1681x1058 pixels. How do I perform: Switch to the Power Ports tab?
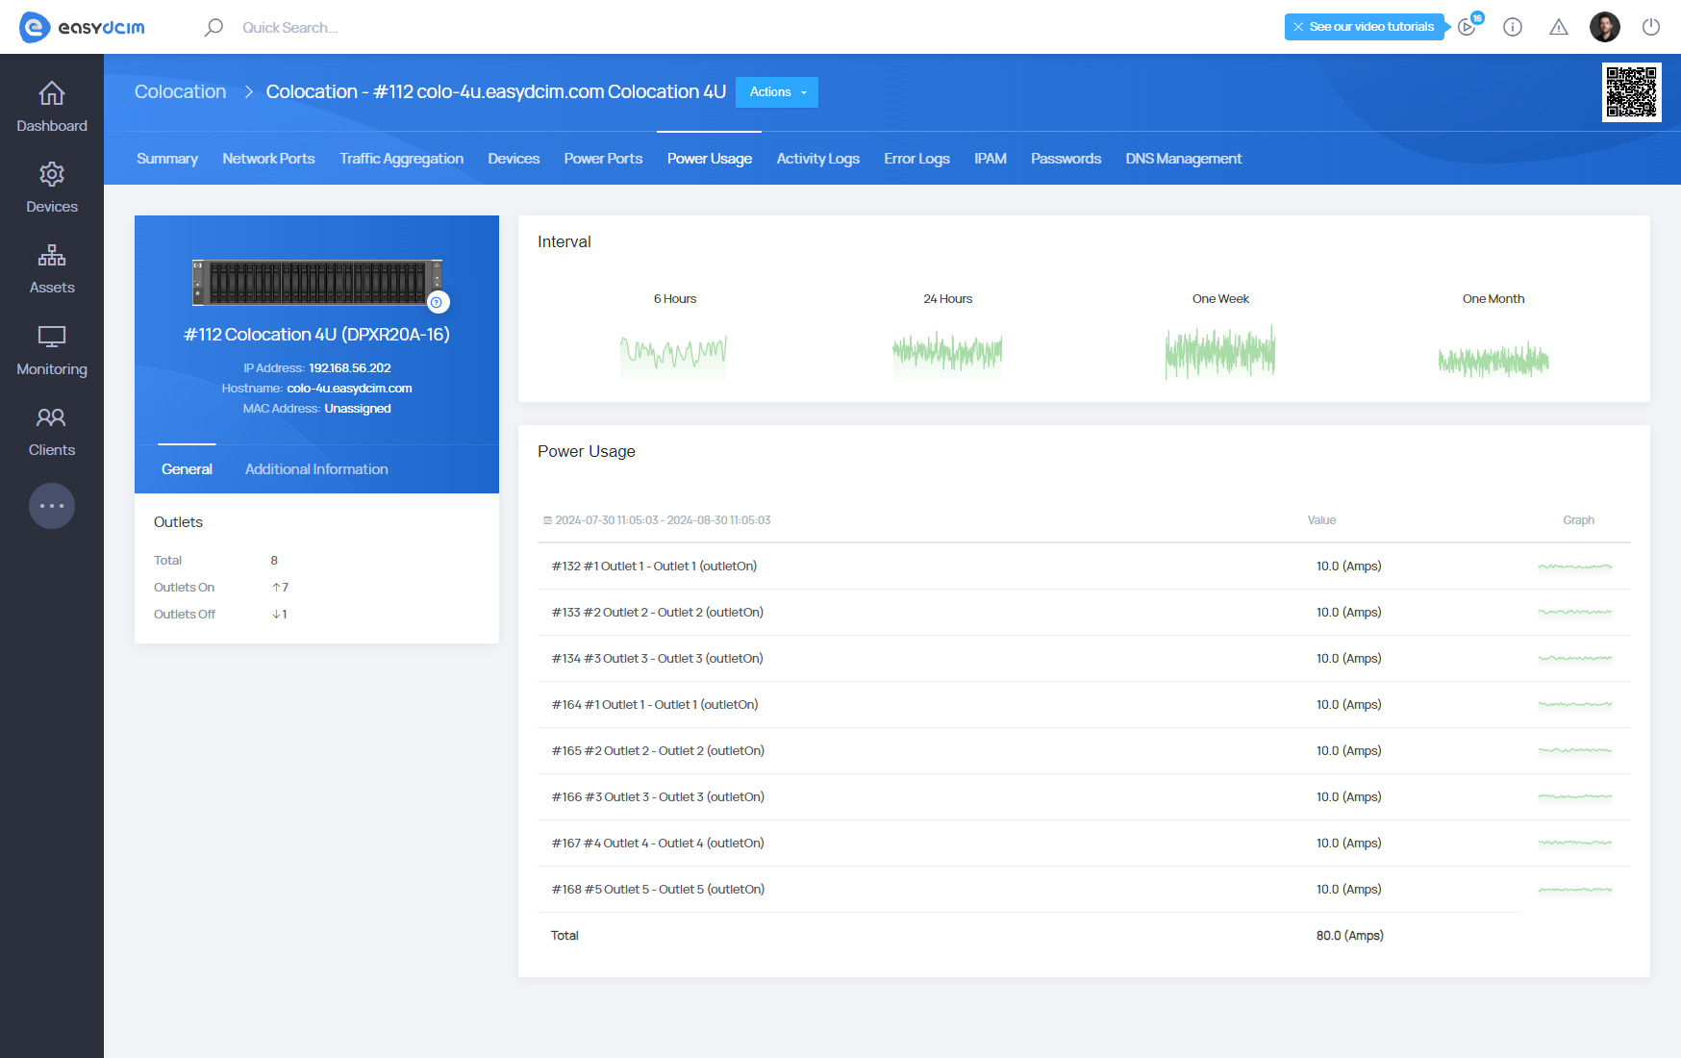pyautogui.click(x=603, y=159)
